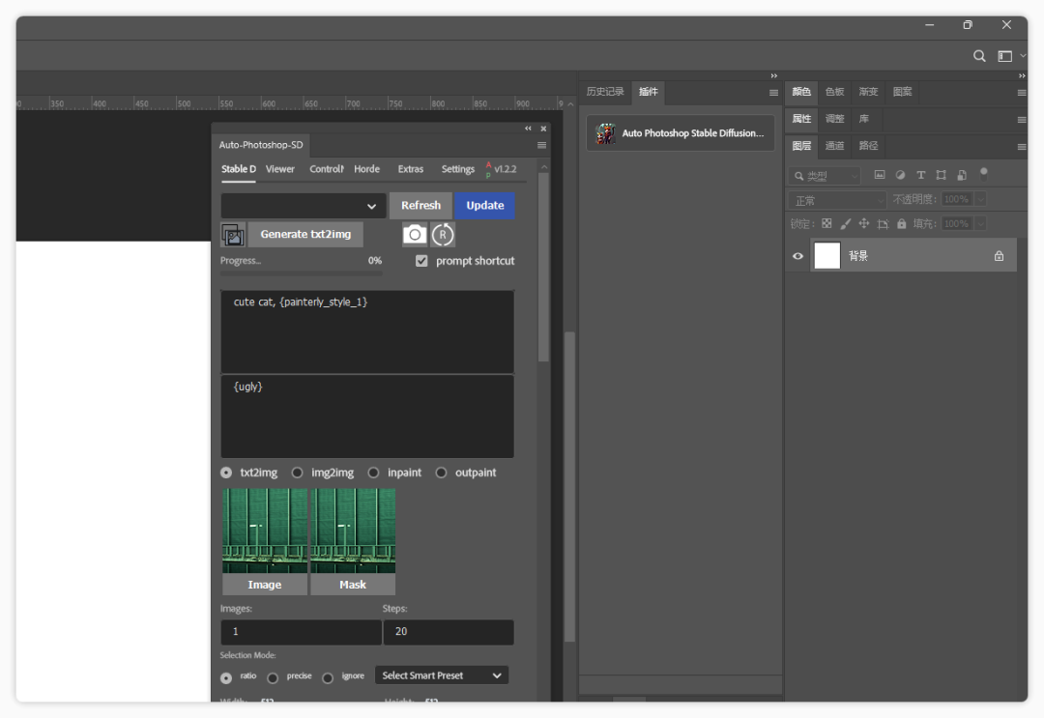1044x718 pixels.
Task: Click the blue Update button
Action: pyautogui.click(x=484, y=205)
